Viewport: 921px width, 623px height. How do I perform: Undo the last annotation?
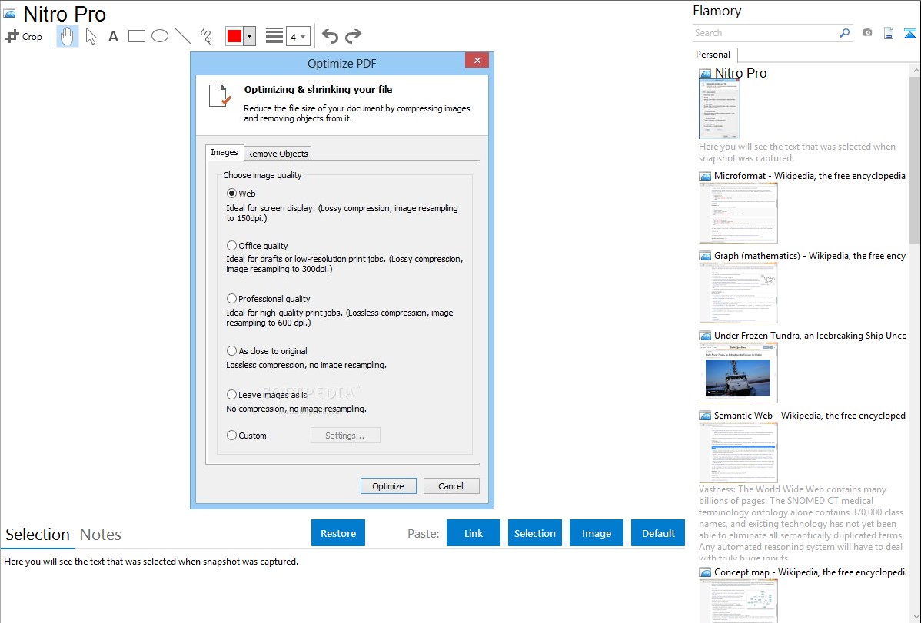(x=330, y=36)
